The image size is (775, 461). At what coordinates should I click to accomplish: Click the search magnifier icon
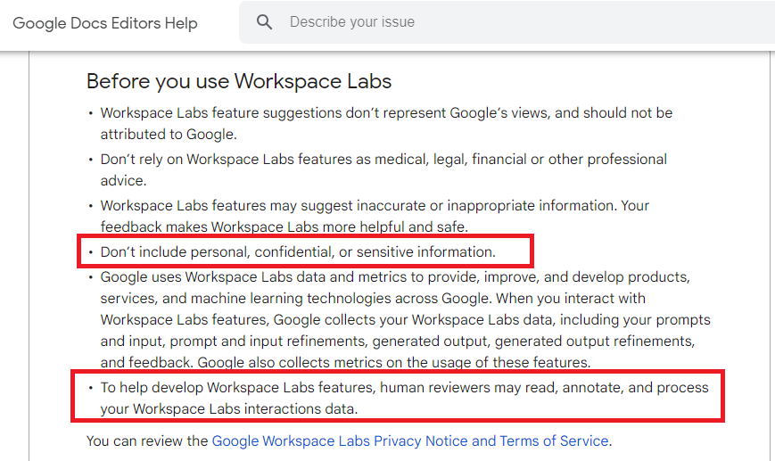click(265, 22)
